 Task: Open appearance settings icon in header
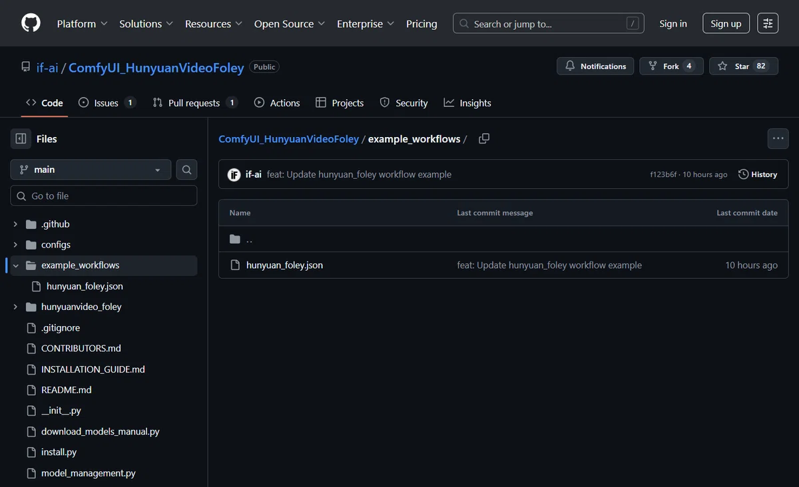click(768, 23)
